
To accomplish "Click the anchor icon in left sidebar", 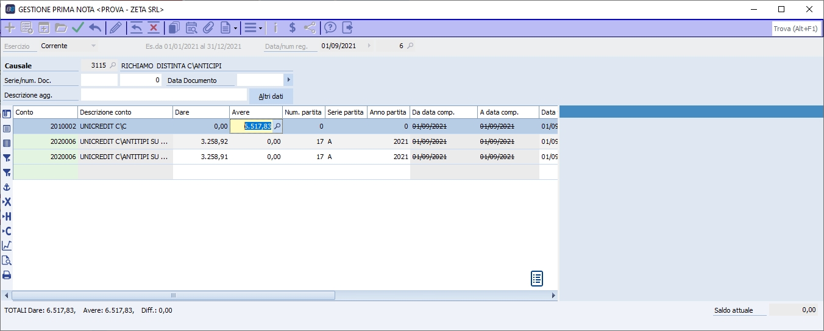I will tap(7, 187).
